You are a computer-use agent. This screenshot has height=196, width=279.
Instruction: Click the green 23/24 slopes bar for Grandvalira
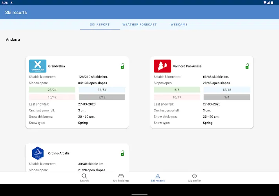(52, 90)
